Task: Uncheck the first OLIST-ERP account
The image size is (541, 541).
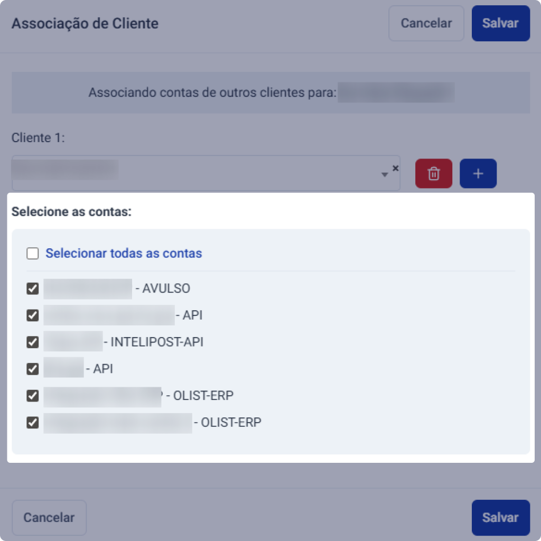Action: [32, 396]
